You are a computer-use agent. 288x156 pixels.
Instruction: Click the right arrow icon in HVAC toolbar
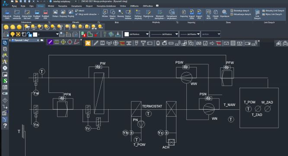point(212,43)
